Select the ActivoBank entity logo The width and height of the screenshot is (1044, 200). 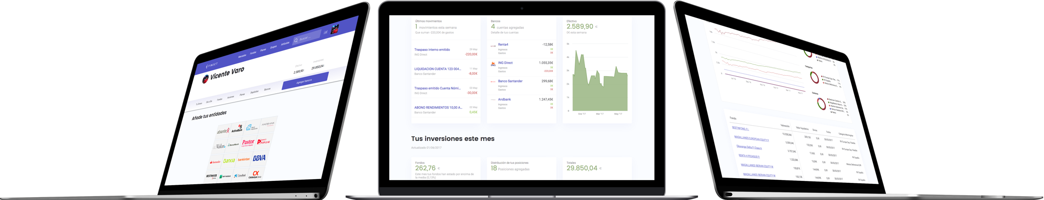pos(237,129)
